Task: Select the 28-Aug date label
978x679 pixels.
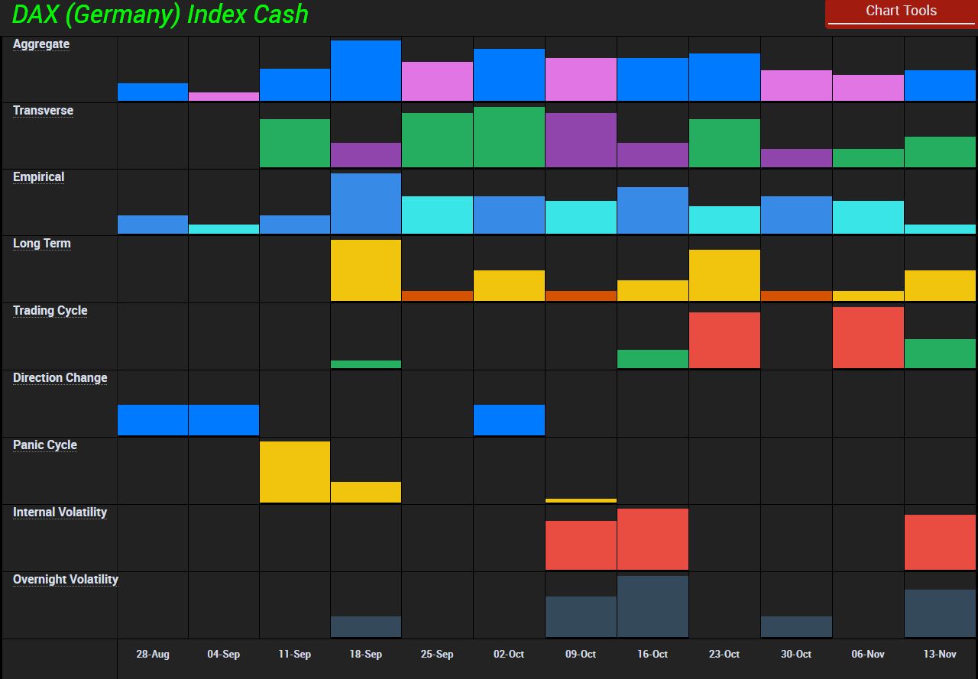Action: [x=153, y=655]
